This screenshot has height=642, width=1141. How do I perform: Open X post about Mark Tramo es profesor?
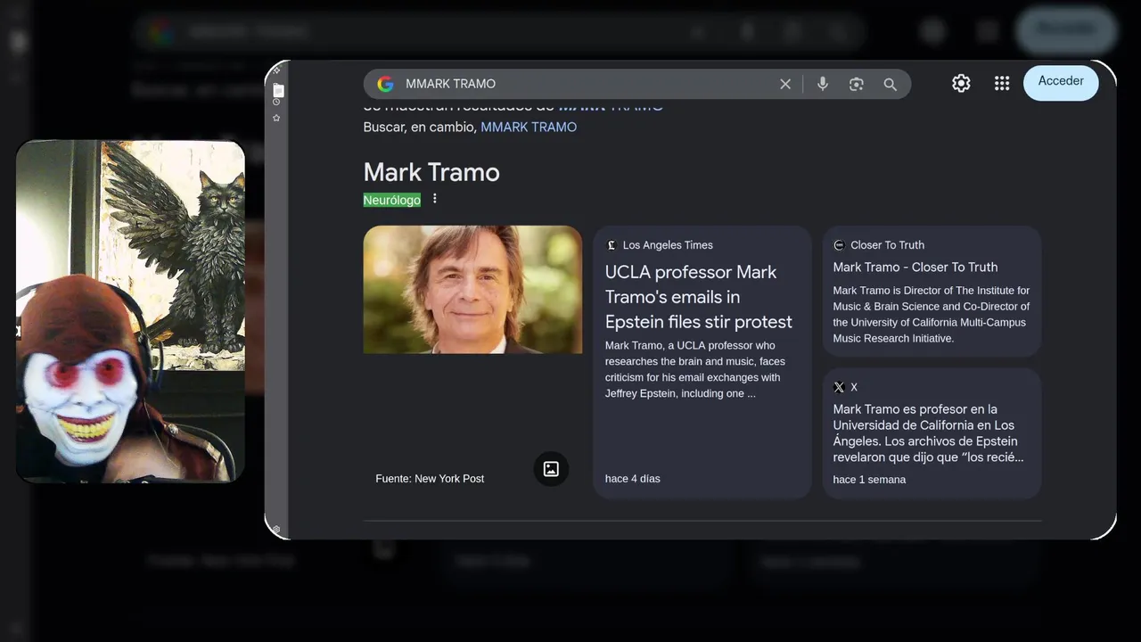point(929,433)
